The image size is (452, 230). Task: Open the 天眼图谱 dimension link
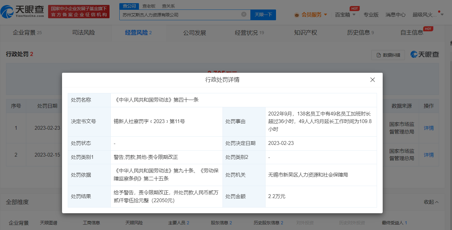point(49,223)
